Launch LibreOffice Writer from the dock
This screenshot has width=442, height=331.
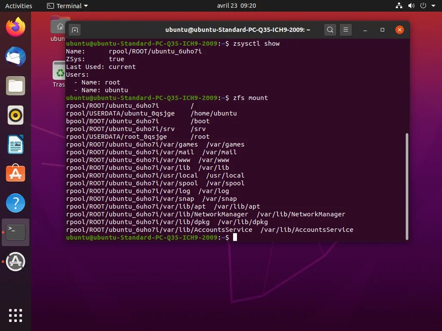point(16,144)
